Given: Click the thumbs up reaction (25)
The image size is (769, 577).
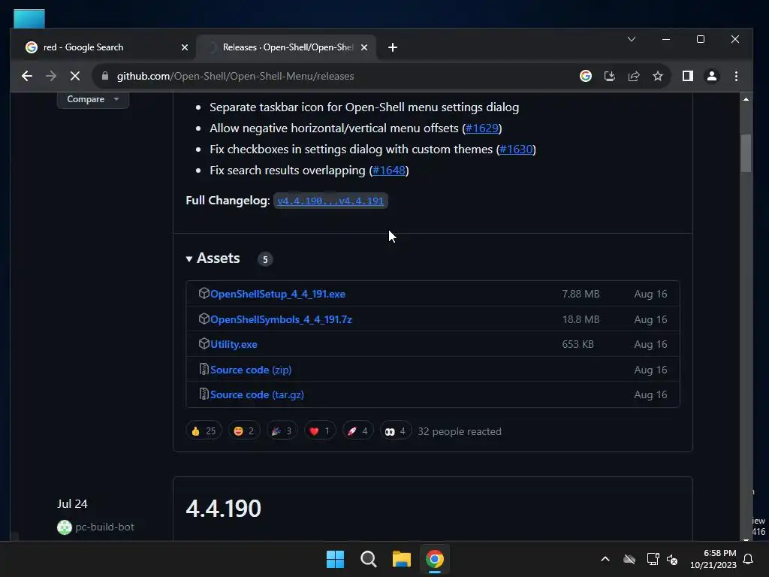Looking at the screenshot, I should [204, 430].
